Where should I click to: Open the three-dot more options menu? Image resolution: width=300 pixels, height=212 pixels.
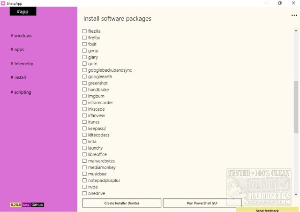point(294,15)
